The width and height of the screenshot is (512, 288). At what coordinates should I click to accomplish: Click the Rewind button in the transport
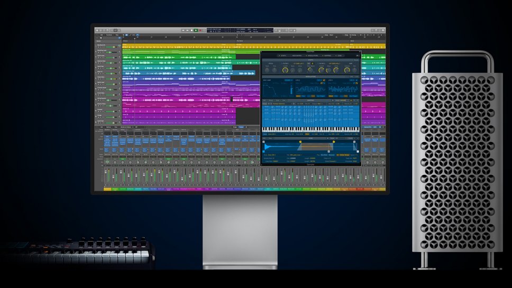[182, 30]
